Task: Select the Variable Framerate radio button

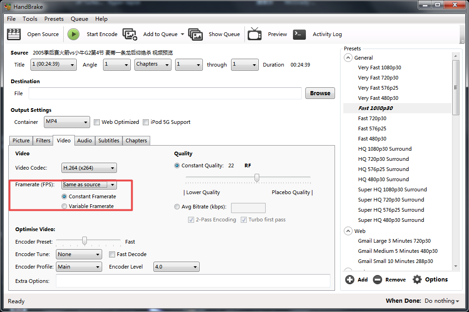Action: tap(64, 206)
